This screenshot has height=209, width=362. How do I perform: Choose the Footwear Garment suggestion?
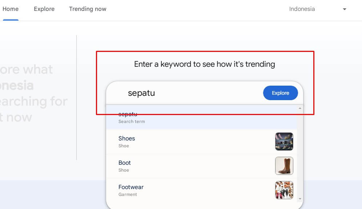202,190
